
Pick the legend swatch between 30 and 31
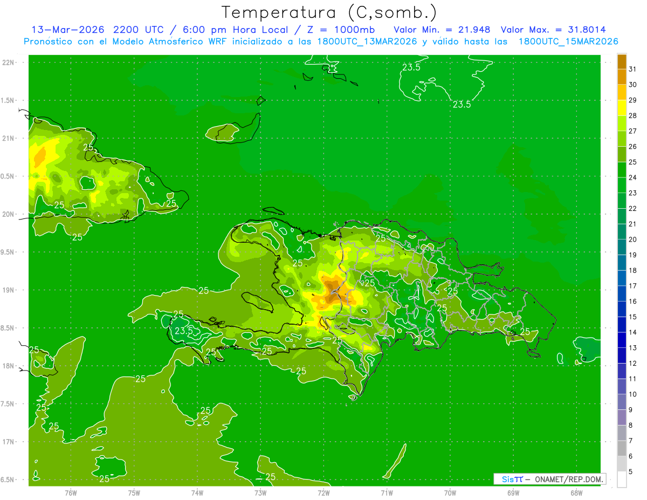click(622, 77)
